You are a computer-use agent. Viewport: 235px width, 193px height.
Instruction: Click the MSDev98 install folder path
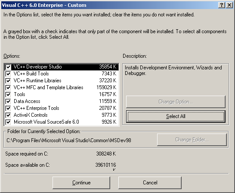(x=69, y=140)
